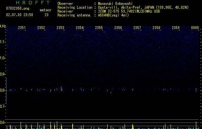Click the 2355 time marker

99,28
